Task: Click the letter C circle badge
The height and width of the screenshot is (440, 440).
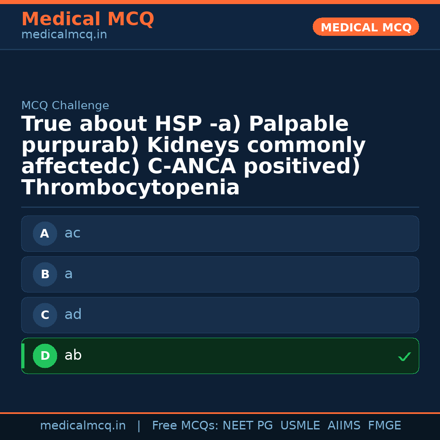Action: (45, 315)
